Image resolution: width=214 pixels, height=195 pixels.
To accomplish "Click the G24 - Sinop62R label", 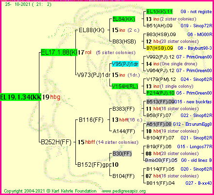I will pyautogui.click(x=196, y=79).
